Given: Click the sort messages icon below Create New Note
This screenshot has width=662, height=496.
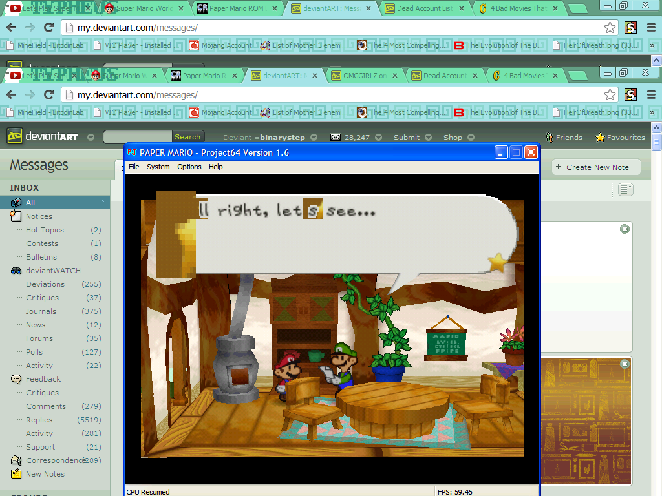Looking at the screenshot, I should coord(626,190).
